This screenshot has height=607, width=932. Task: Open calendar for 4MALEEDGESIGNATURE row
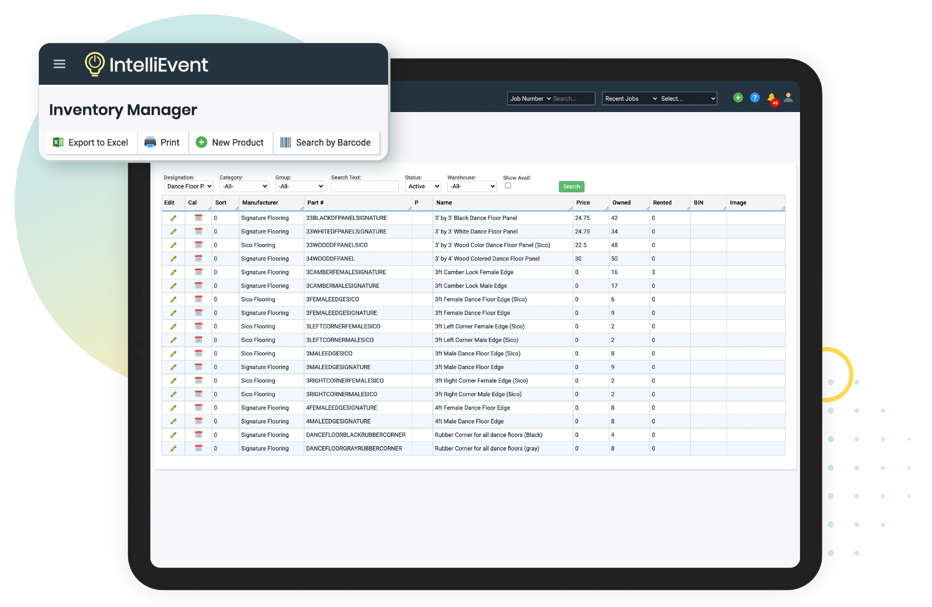pos(198,421)
